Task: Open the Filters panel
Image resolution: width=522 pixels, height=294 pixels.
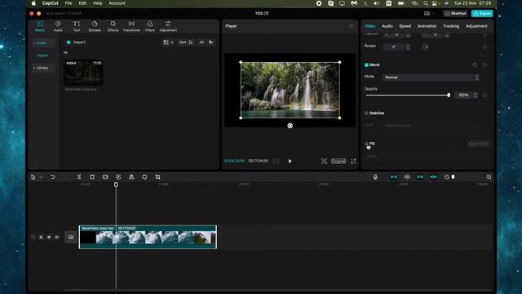Action: pyautogui.click(x=150, y=26)
